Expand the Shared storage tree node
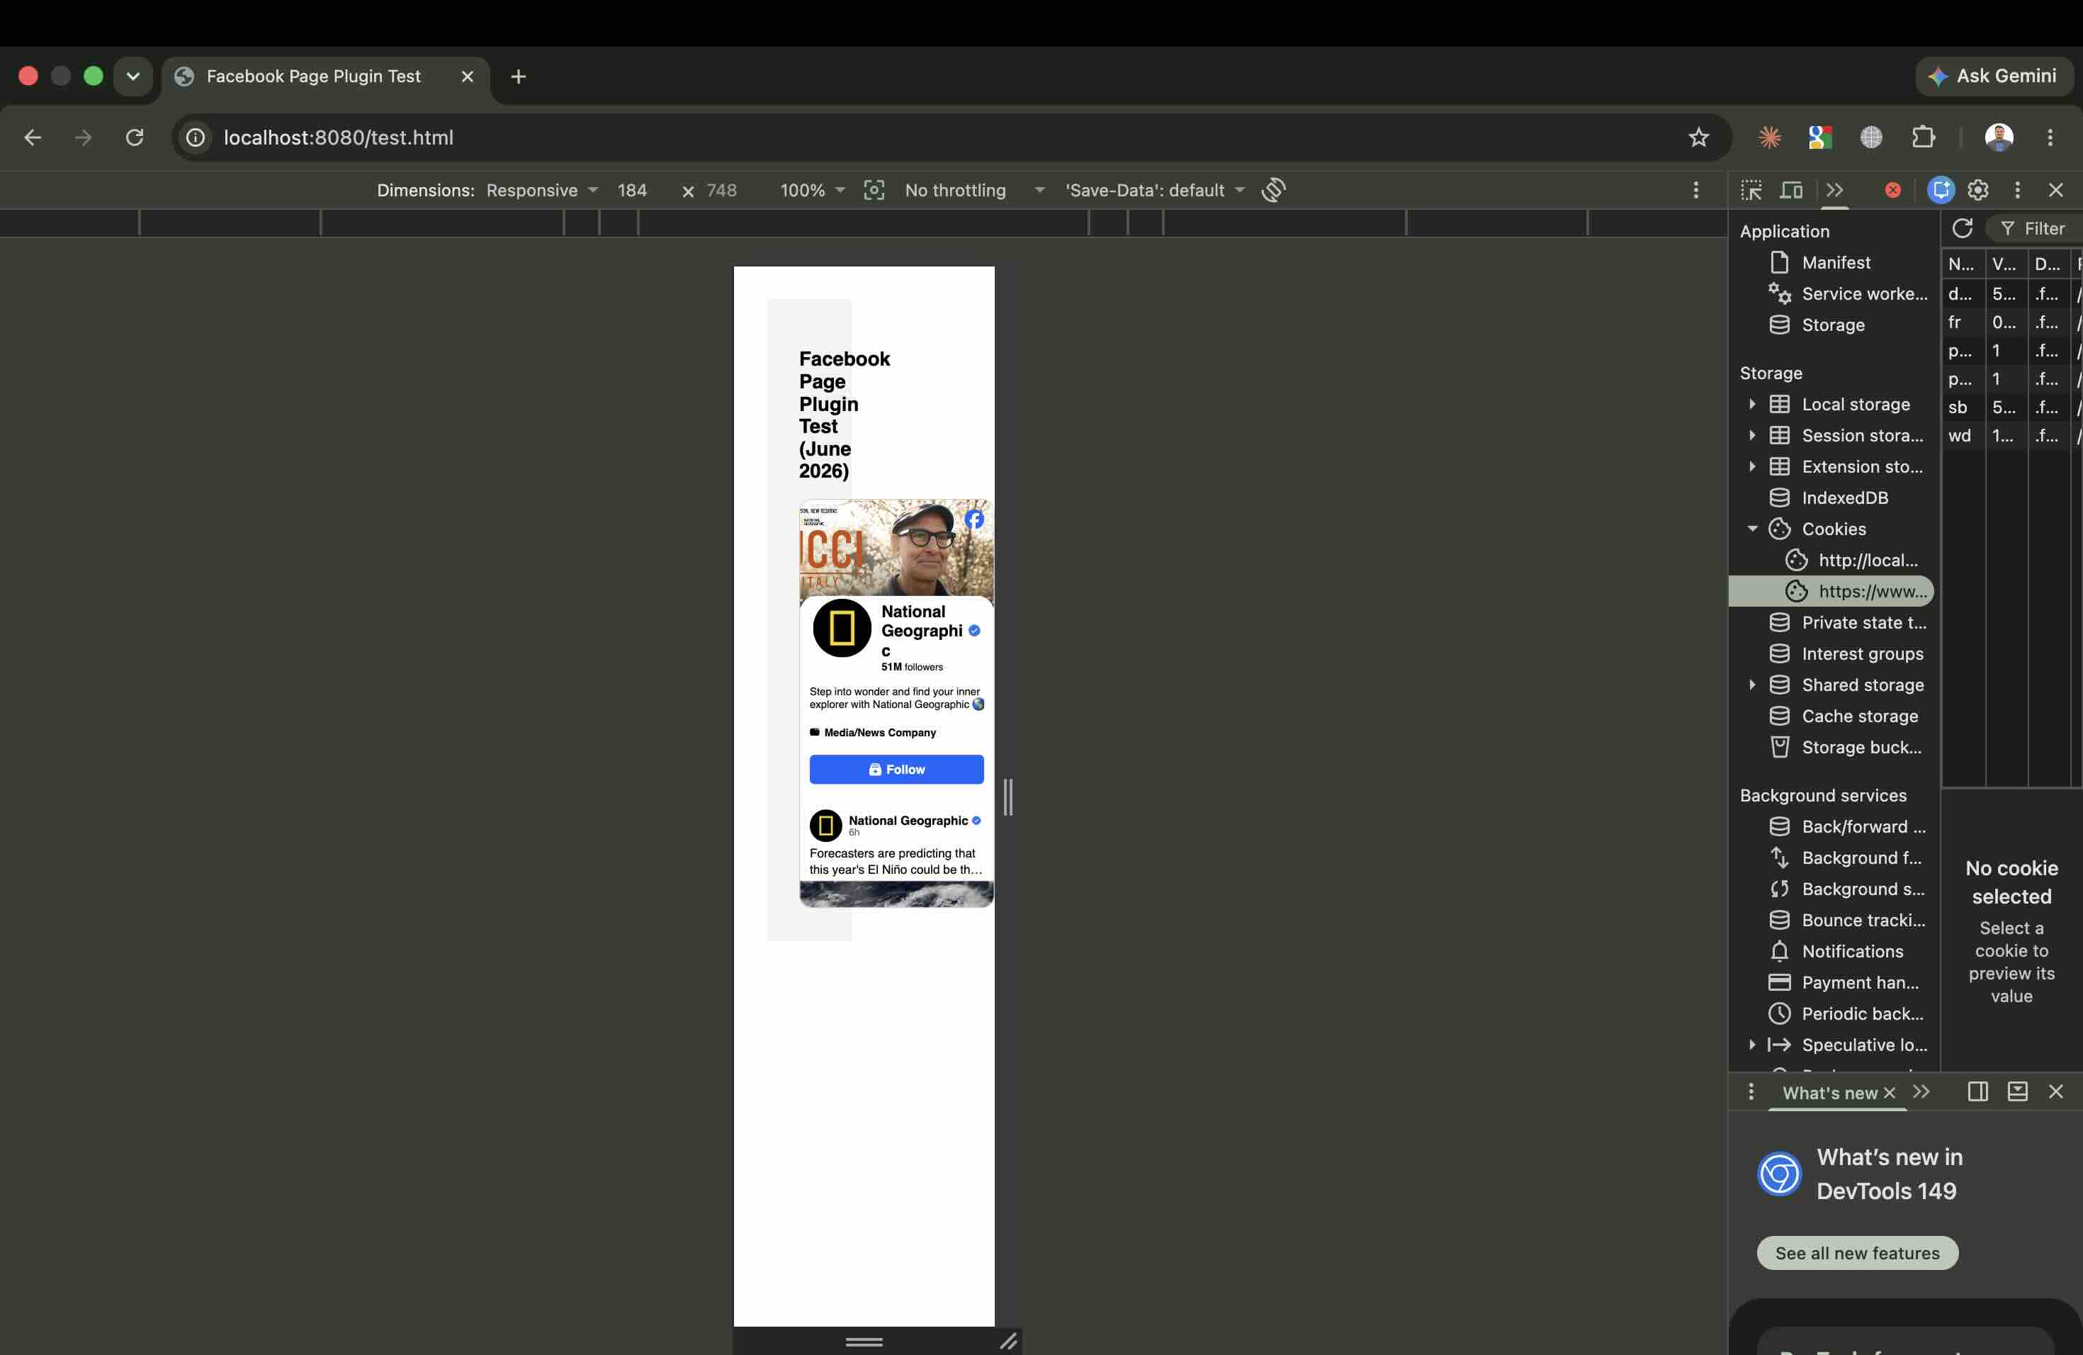The image size is (2083, 1355). click(x=1752, y=685)
